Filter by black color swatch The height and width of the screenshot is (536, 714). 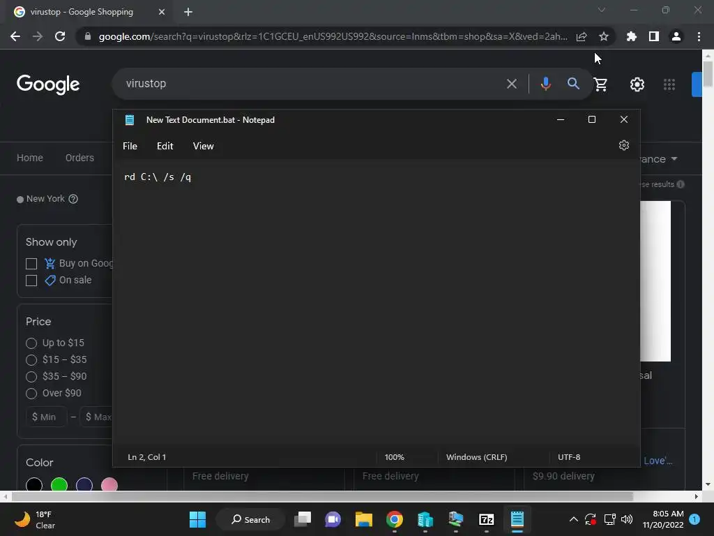[x=34, y=485]
